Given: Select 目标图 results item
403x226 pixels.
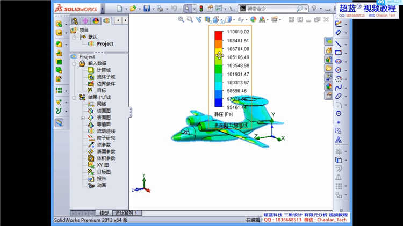Looking at the screenshot, I should (104, 172).
